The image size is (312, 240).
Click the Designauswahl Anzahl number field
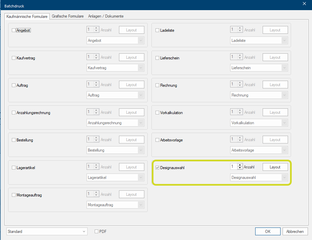click(x=234, y=167)
